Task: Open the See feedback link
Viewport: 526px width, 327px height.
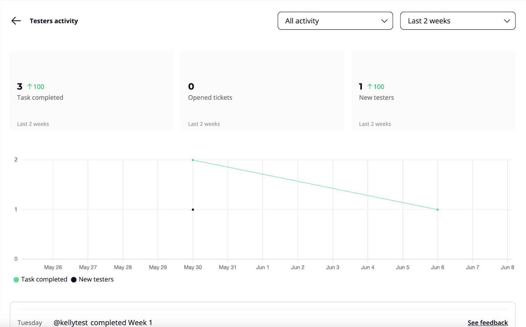Action: point(488,323)
